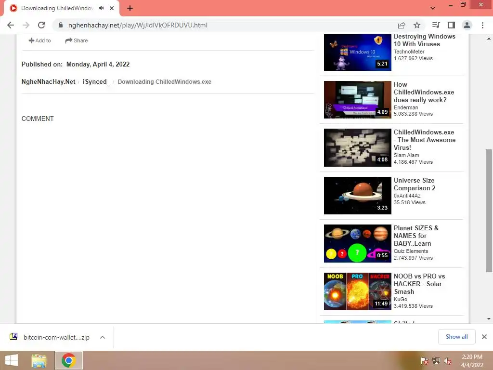Share this page using share icon

pos(402,25)
